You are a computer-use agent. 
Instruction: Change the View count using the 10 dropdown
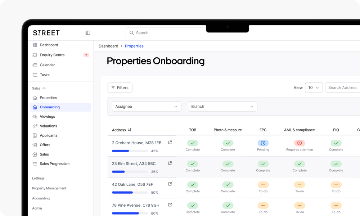[x=314, y=87]
